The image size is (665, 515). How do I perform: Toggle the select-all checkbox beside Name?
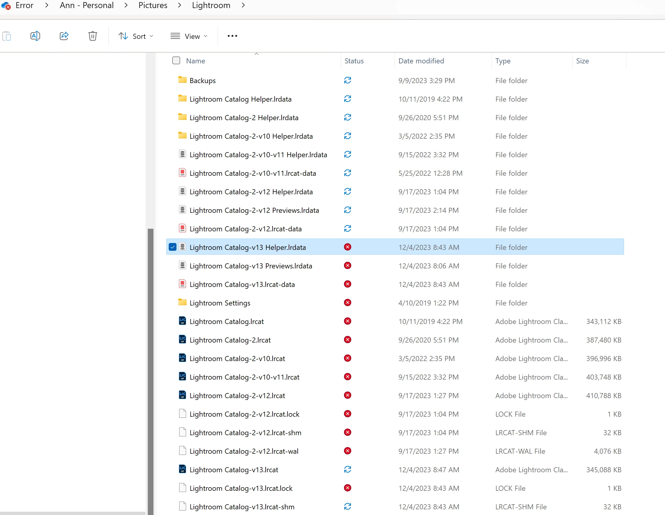[x=176, y=61]
